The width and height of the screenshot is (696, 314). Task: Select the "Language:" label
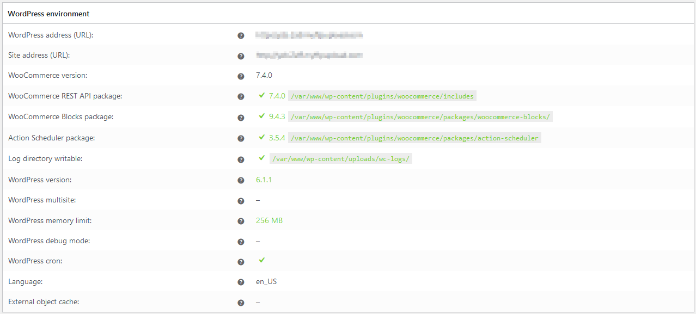pyautogui.click(x=25, y=282)
